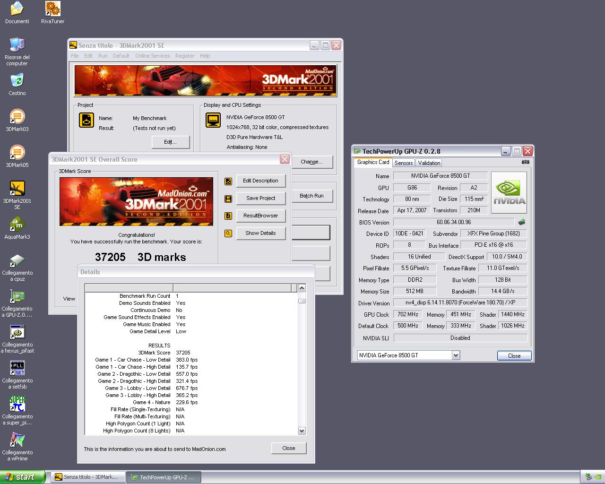Click the Save Project floppy icon
The image size is (605, 484).
tap(228, 199)
